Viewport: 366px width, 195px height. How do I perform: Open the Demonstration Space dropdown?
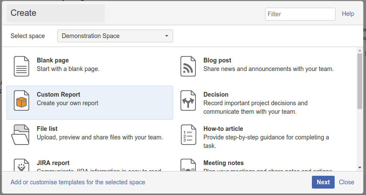[115, 36]
